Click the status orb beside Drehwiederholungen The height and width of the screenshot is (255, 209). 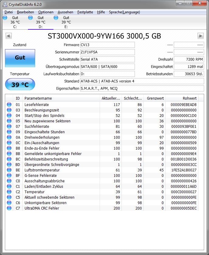[9, 137]
